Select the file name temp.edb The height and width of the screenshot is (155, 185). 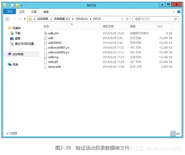coord(54,66)
